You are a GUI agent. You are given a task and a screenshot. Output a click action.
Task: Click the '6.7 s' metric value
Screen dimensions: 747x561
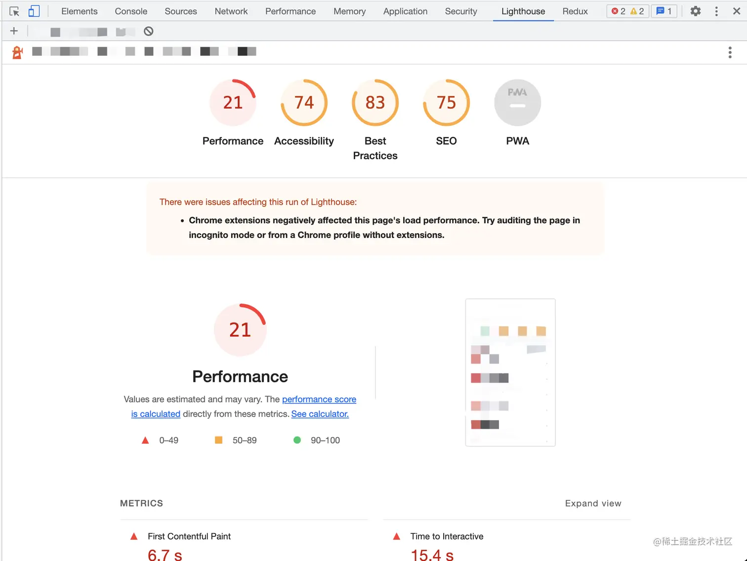[x=165, y=555]
